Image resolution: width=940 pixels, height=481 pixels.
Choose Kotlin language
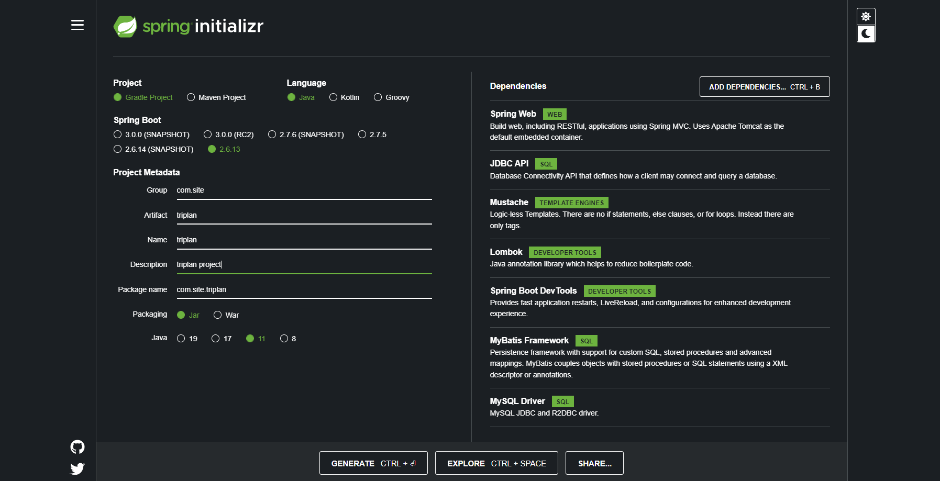(x=345, y=97)
